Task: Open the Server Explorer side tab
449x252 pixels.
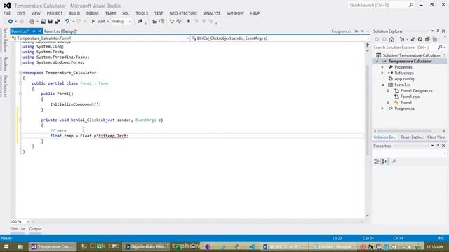Action: pos(5,41)
